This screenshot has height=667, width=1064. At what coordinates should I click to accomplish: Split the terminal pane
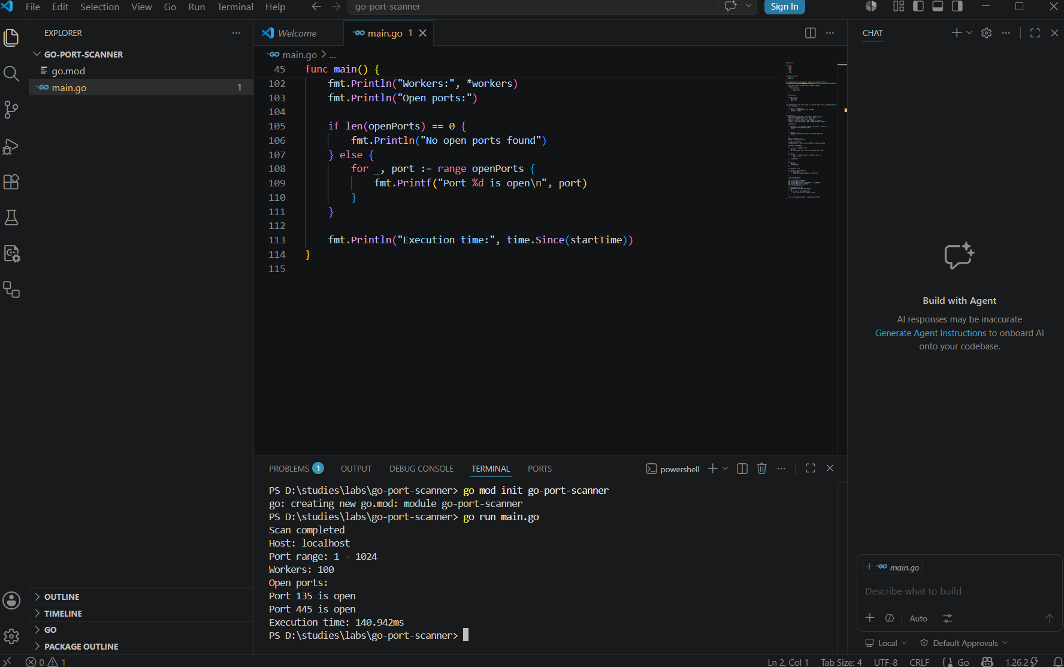point(742,469)
